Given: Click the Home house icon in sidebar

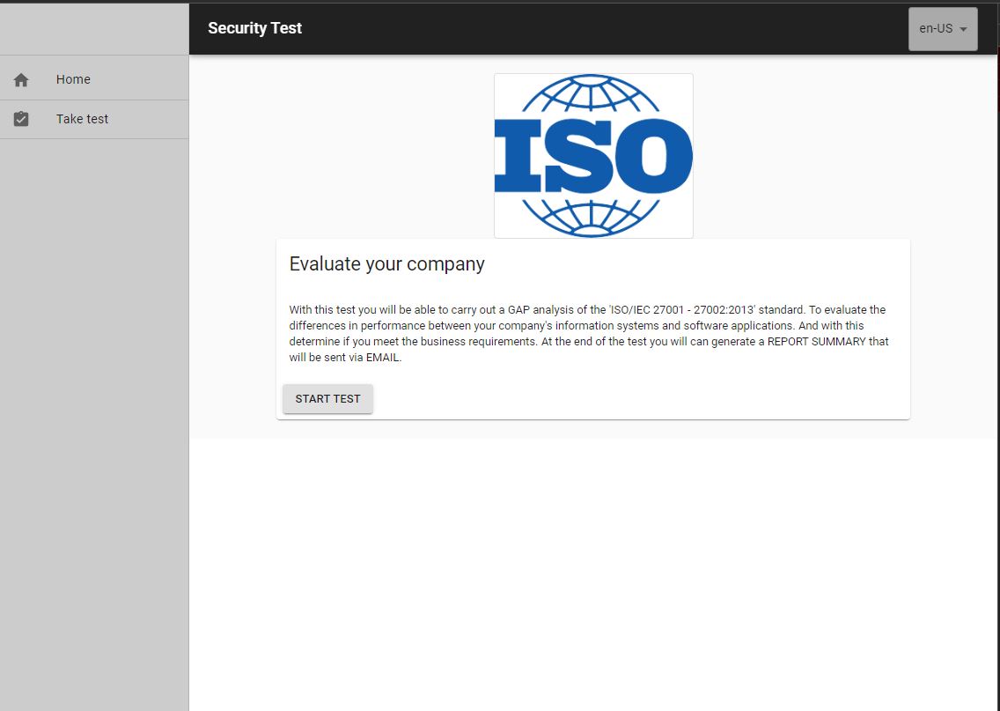Looking at the screenshot, I should tap(22, 80).
